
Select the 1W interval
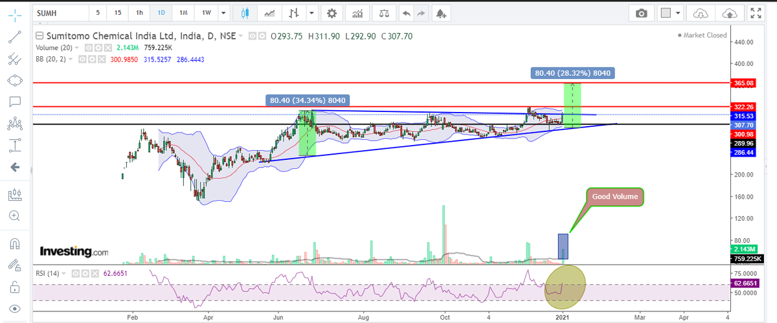[x=207, y=13]
